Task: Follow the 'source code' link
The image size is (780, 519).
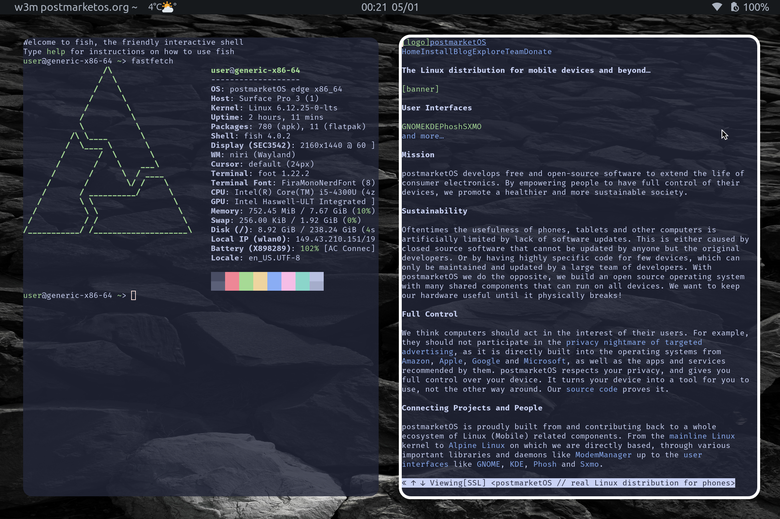Action: point(592,389)
